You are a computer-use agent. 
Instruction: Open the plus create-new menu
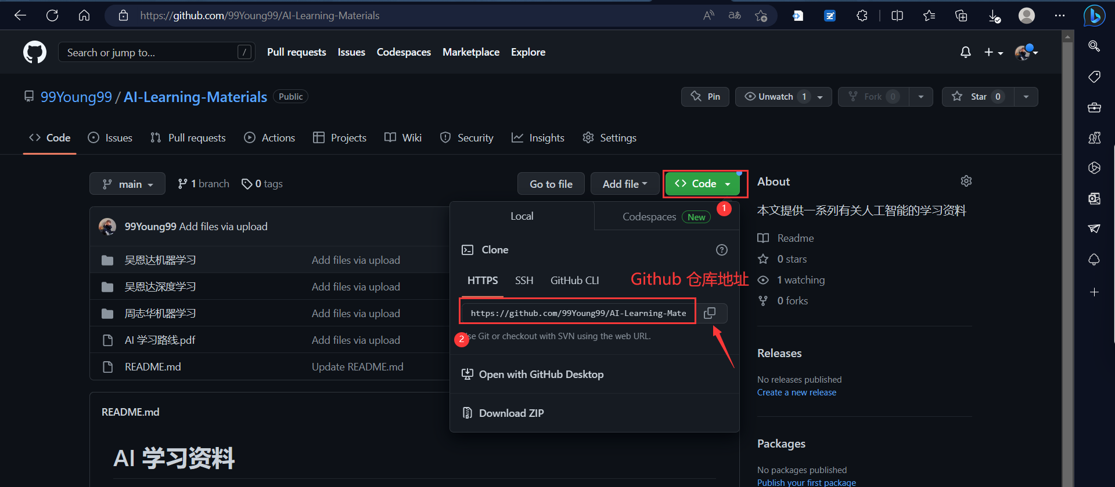994,52
